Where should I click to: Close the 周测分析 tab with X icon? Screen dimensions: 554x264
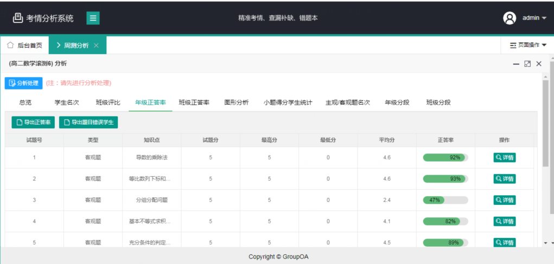coord(97,46)
